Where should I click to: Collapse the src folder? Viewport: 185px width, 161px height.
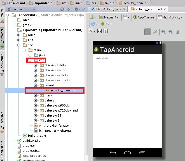(18, 45)
